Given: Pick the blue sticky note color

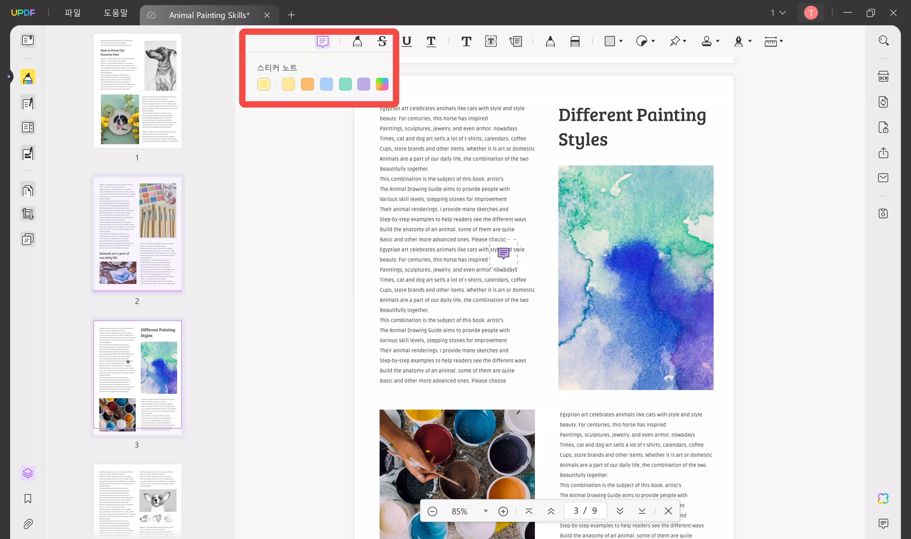Looking at the screenshot, I should point(326,84).
